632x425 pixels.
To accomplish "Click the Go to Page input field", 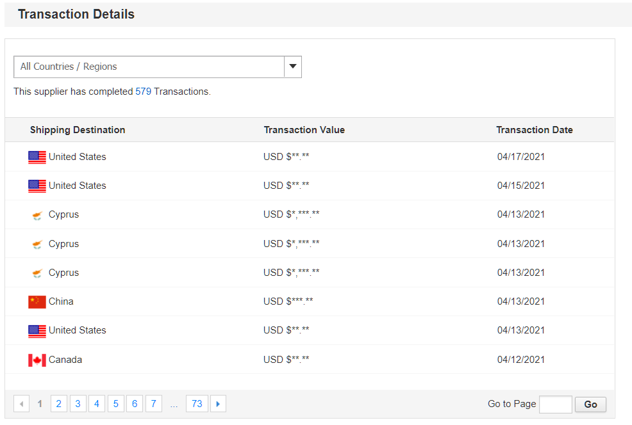I will point(555,404).
